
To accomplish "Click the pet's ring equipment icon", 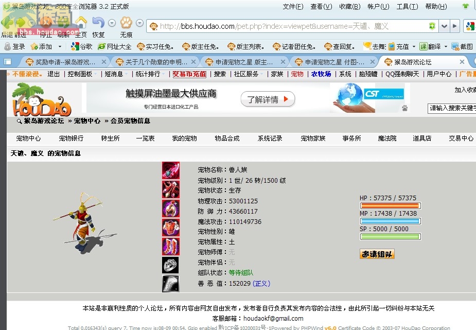I will point(170,265).
